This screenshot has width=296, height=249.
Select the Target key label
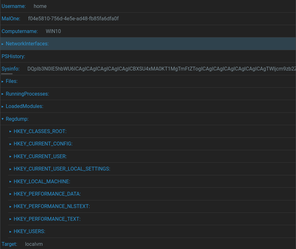click(9, 244)
